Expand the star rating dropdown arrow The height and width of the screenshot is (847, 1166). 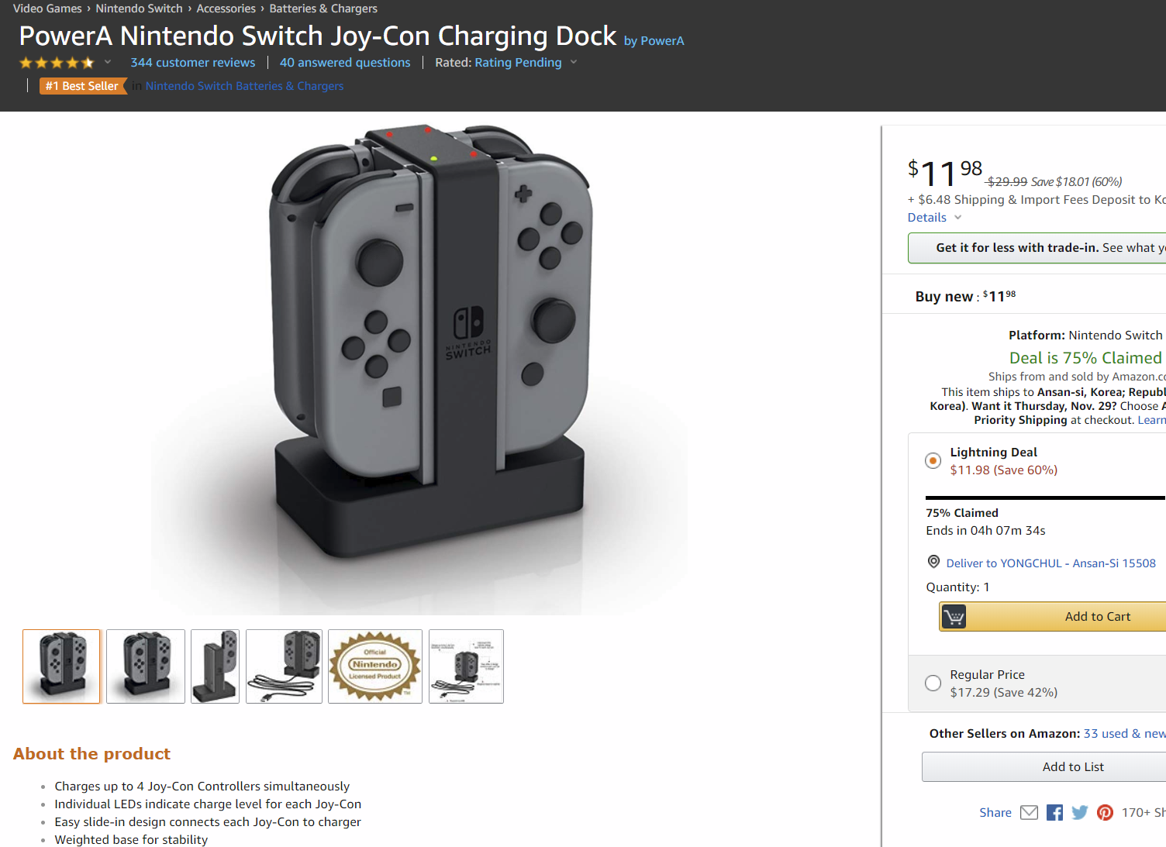tap(108, 62)
